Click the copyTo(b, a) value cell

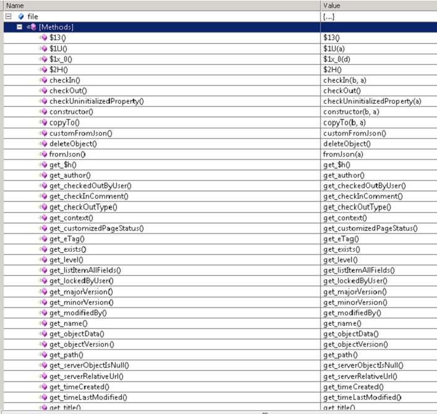point(379,122)
